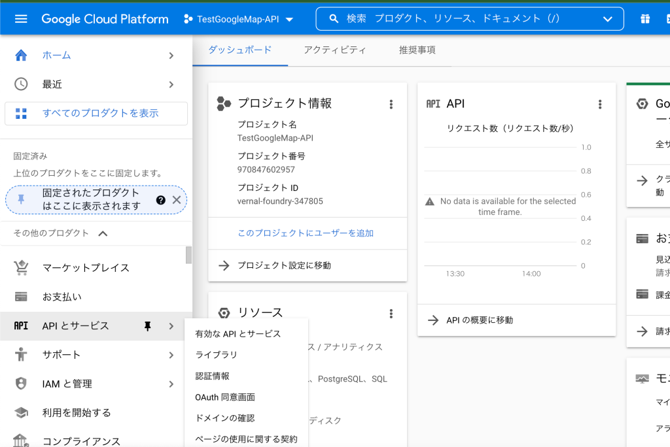
Task: Expand the search bar dropdown chevron
Action: (608, 19)
